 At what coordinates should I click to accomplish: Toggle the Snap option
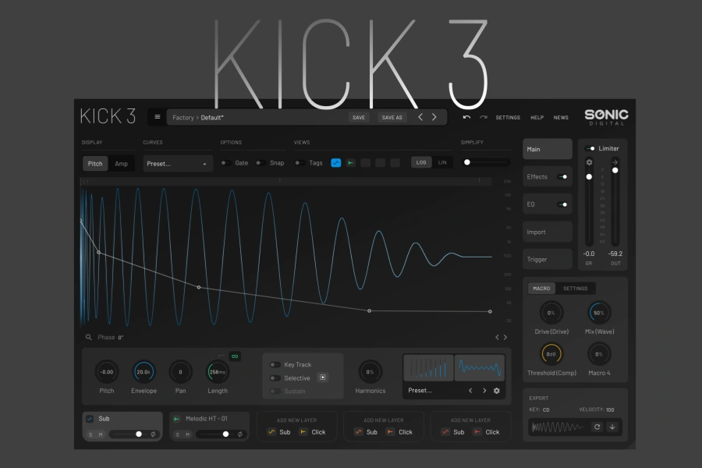(x=261, y=163)
